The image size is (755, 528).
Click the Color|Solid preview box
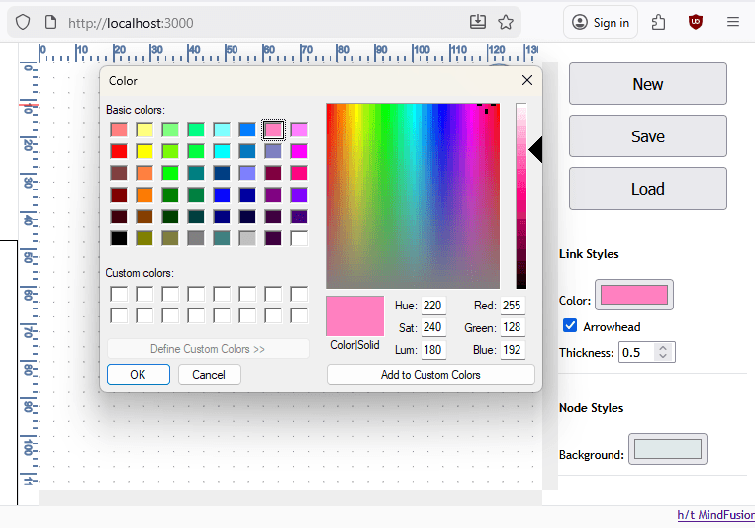click(x=355, y=316)
